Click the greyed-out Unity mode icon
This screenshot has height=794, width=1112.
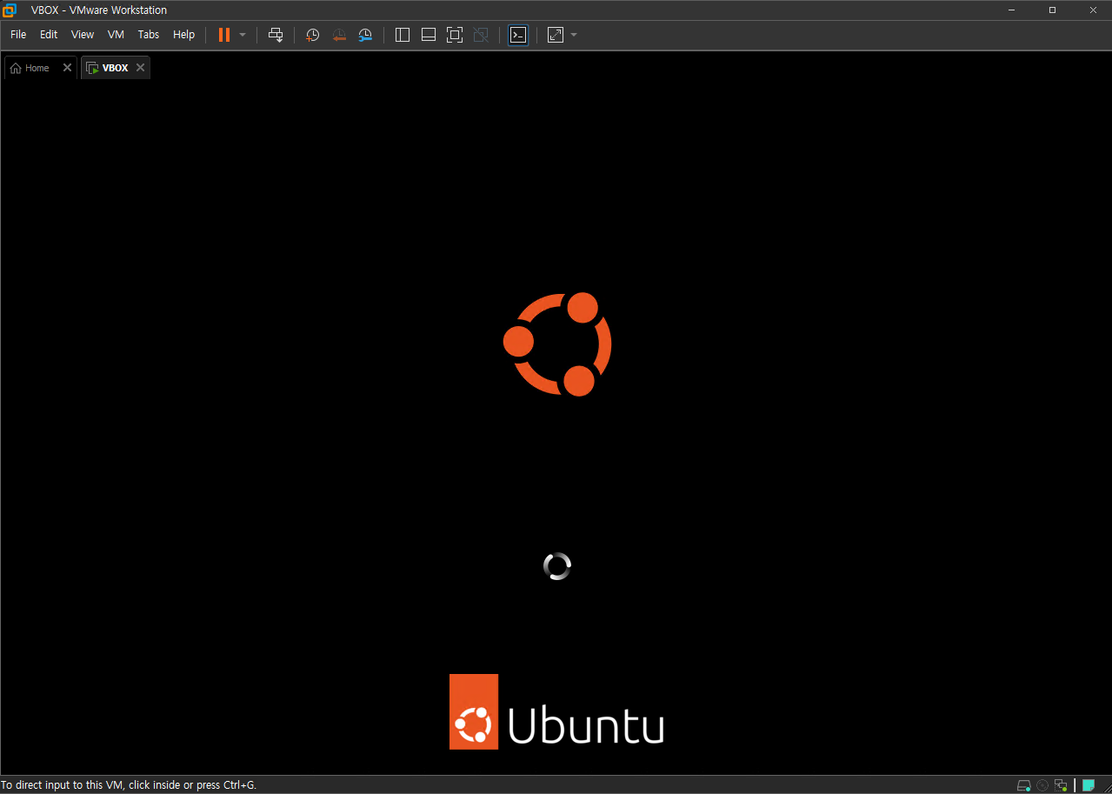click(x=481, y=35)
